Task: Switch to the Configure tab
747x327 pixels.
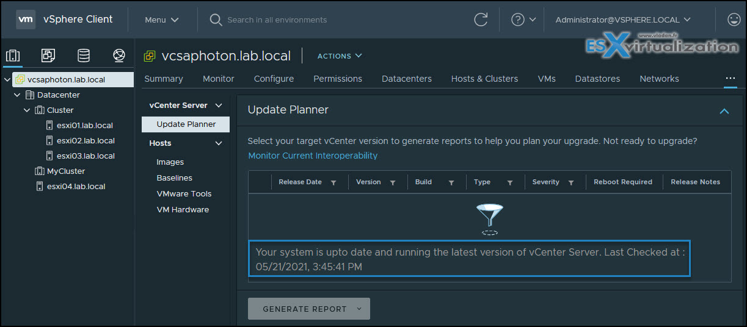Action: point(274,79)
